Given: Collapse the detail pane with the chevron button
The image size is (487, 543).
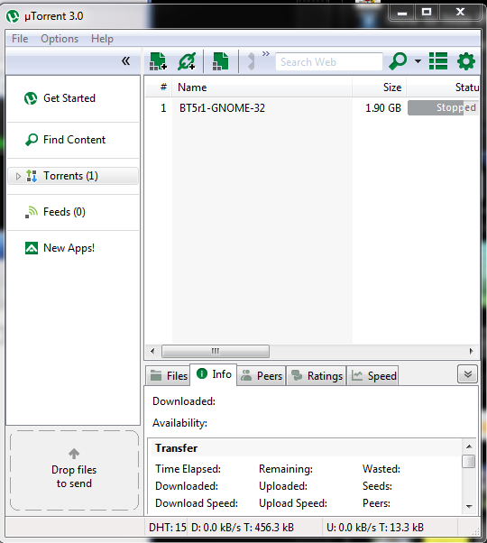Looking at the screenshot, I should click(467, 374).
